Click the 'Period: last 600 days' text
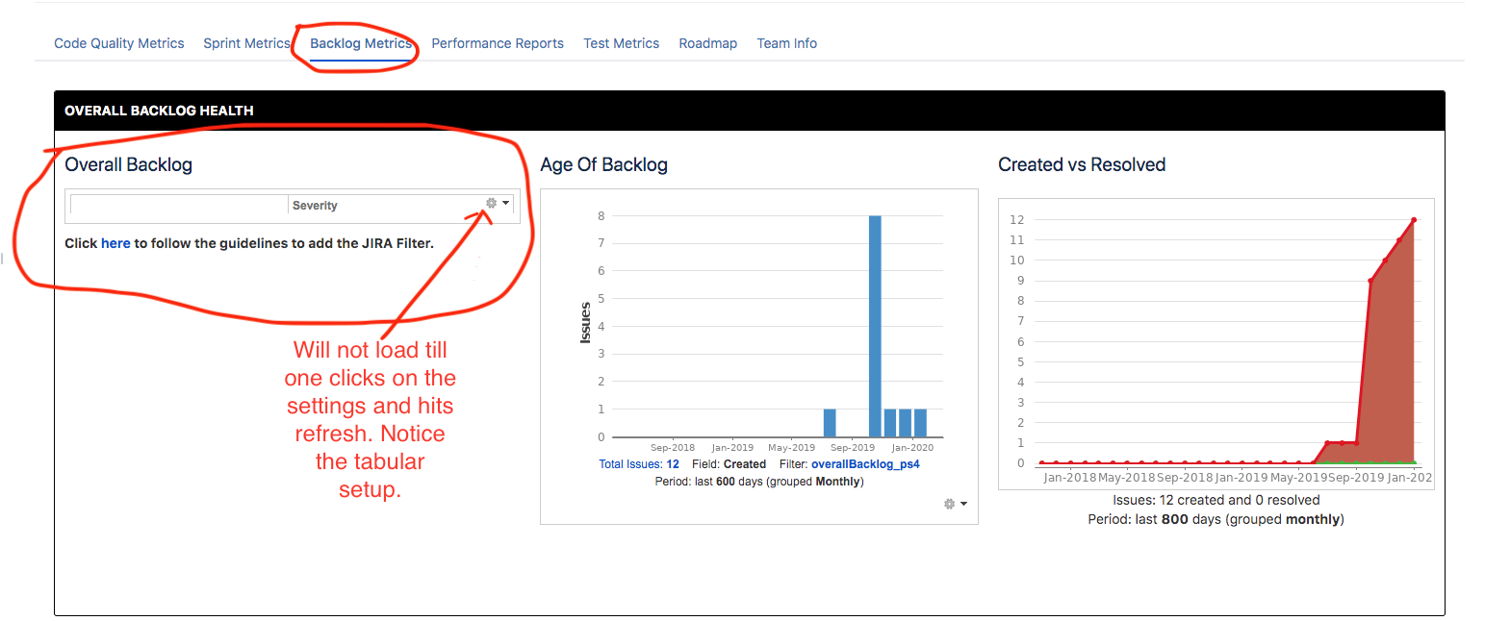1510x621 pixels. pyautogui.click(x=759, y=482)
